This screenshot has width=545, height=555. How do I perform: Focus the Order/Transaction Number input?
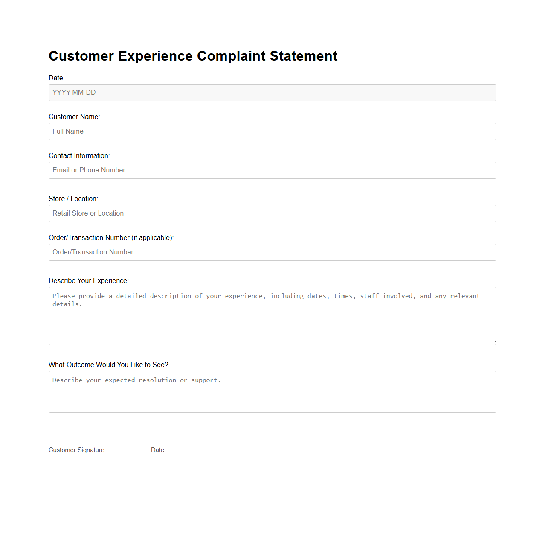272,252
